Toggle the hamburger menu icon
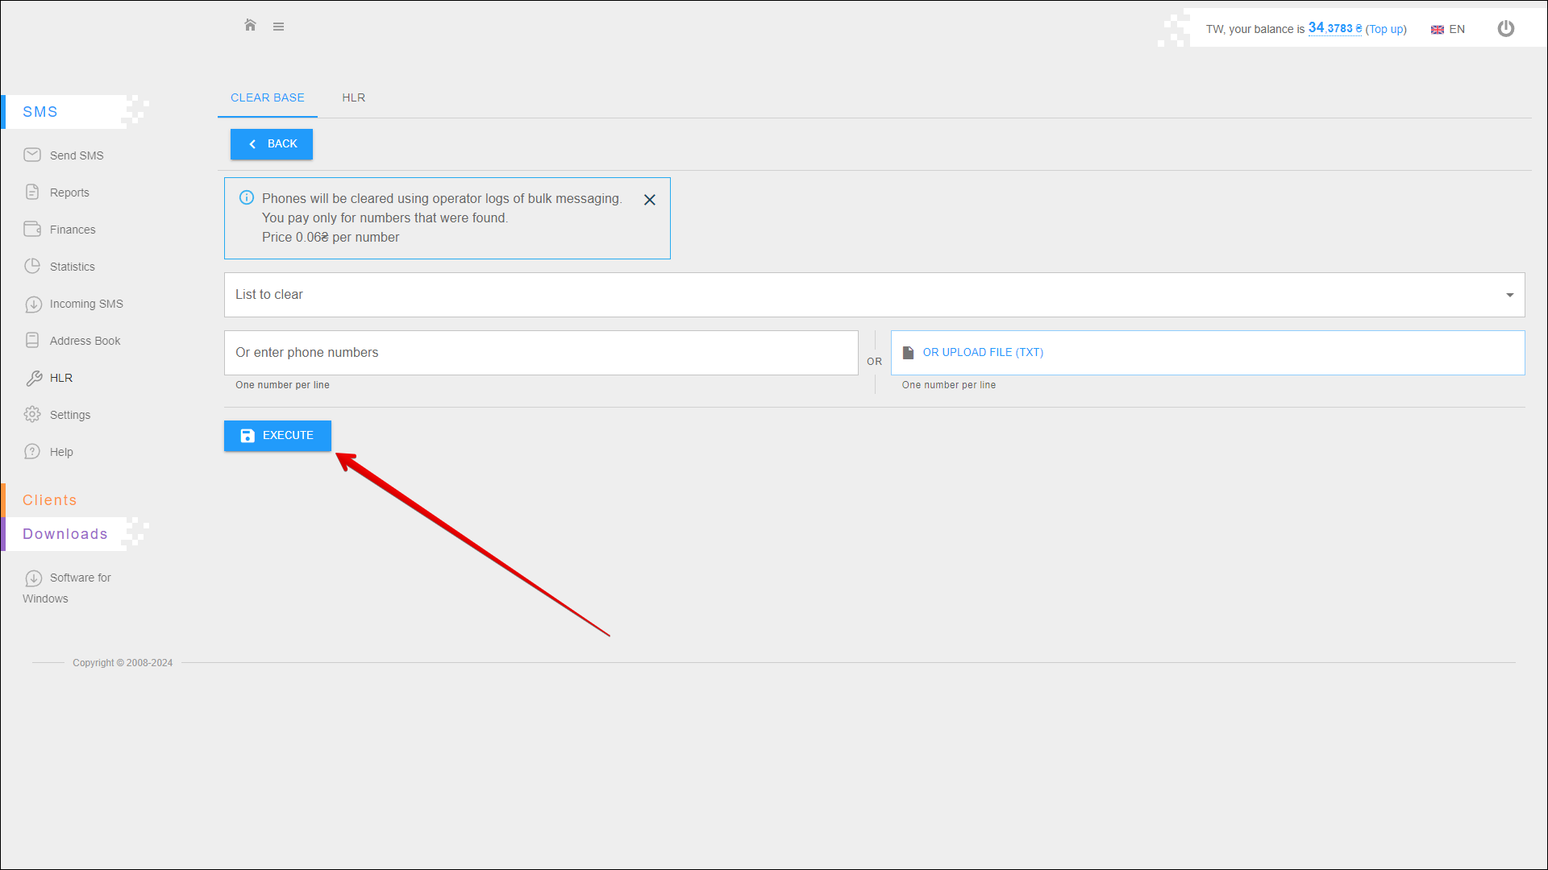 point(278,27)
